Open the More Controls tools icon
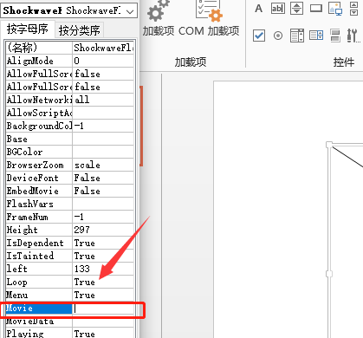The width and height of the screenshot is (363, 338). click(353, 36)
